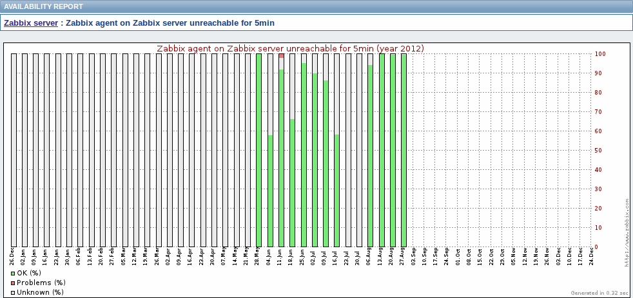
Task: Click the green segment of the 02.Jul bar
Action: point(315,160)
